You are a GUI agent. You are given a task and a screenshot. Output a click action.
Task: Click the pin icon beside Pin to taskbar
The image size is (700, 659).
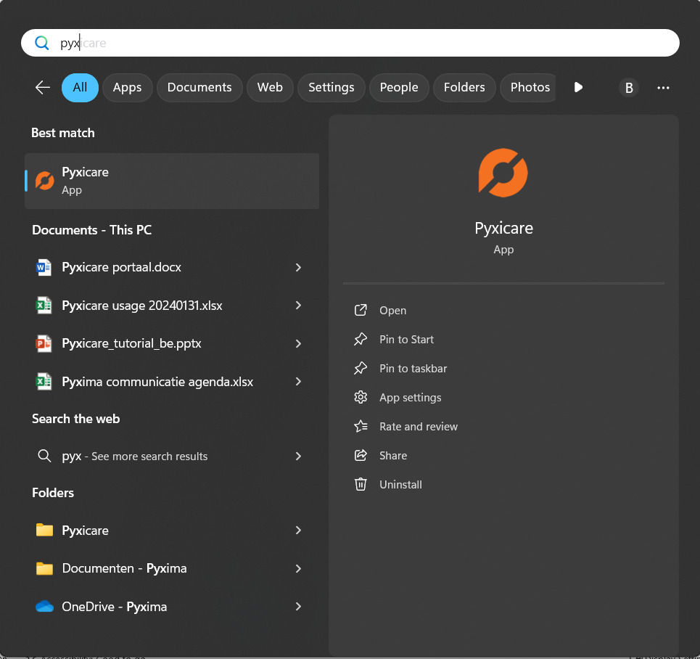(361, 369)
